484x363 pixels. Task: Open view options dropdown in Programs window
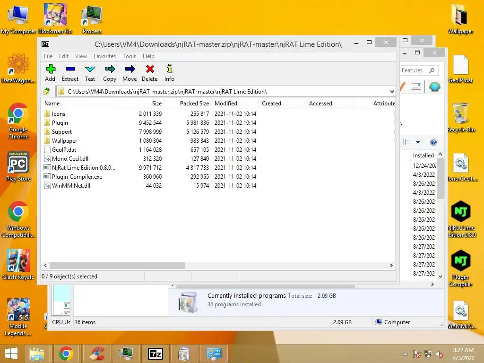pos(418,142)
